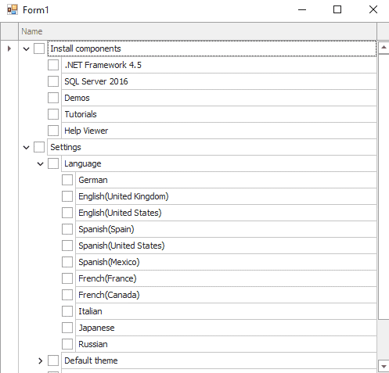Select the Help Viewer row
Screen dimensions: 389x373
click(219, 131)
